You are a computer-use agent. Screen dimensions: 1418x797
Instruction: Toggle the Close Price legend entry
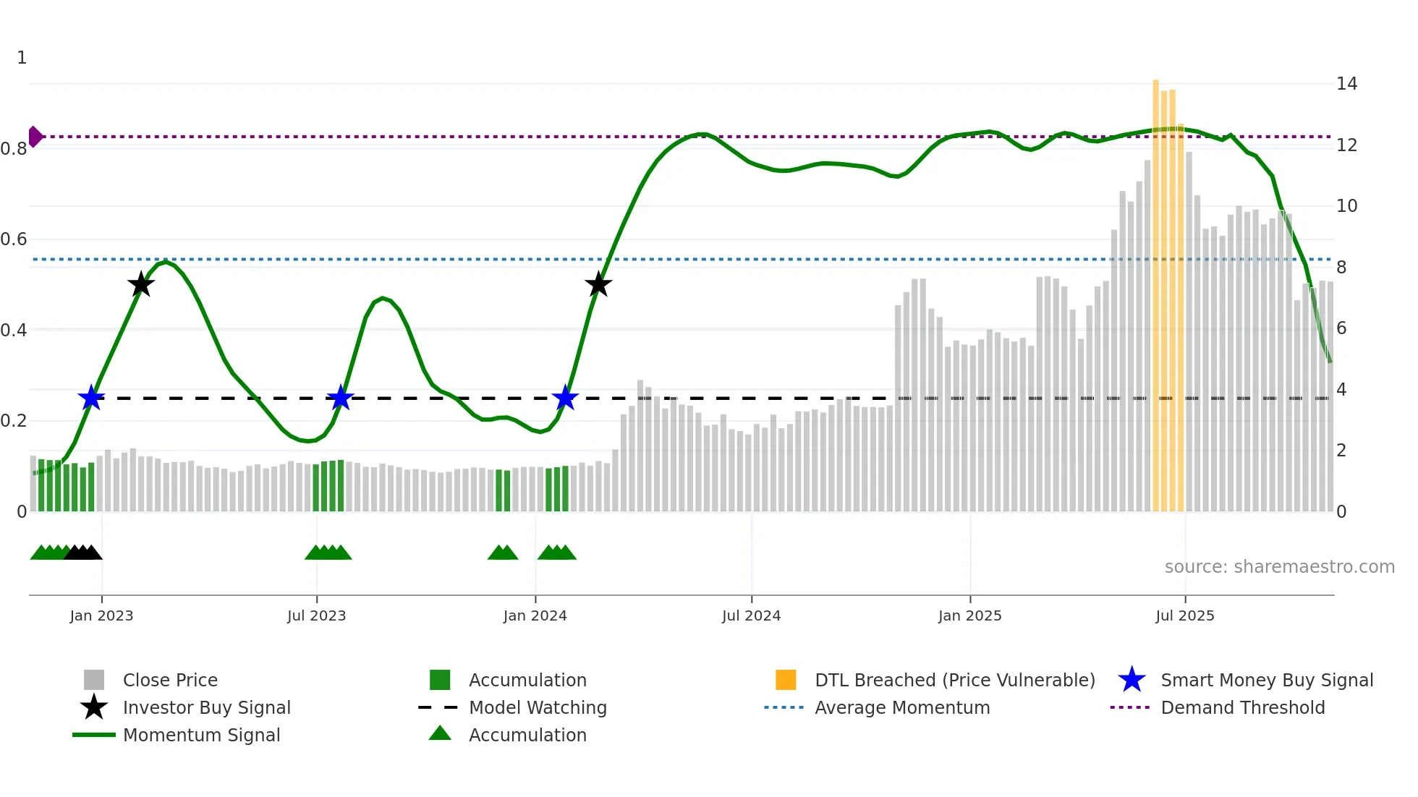(x=170, y=681)
